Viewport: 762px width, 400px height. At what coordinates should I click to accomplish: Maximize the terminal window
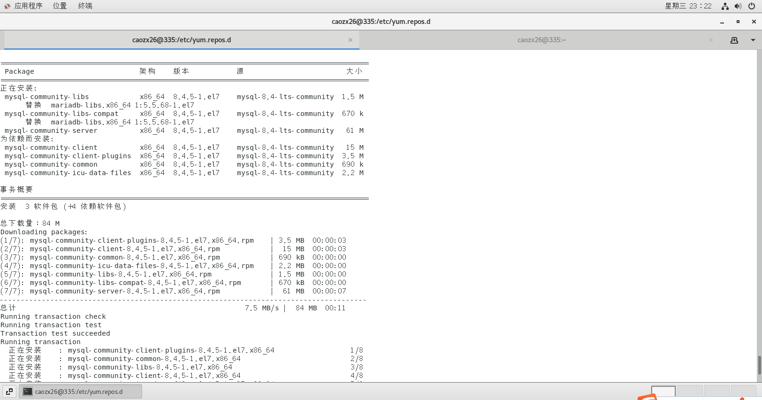[738, 22]
